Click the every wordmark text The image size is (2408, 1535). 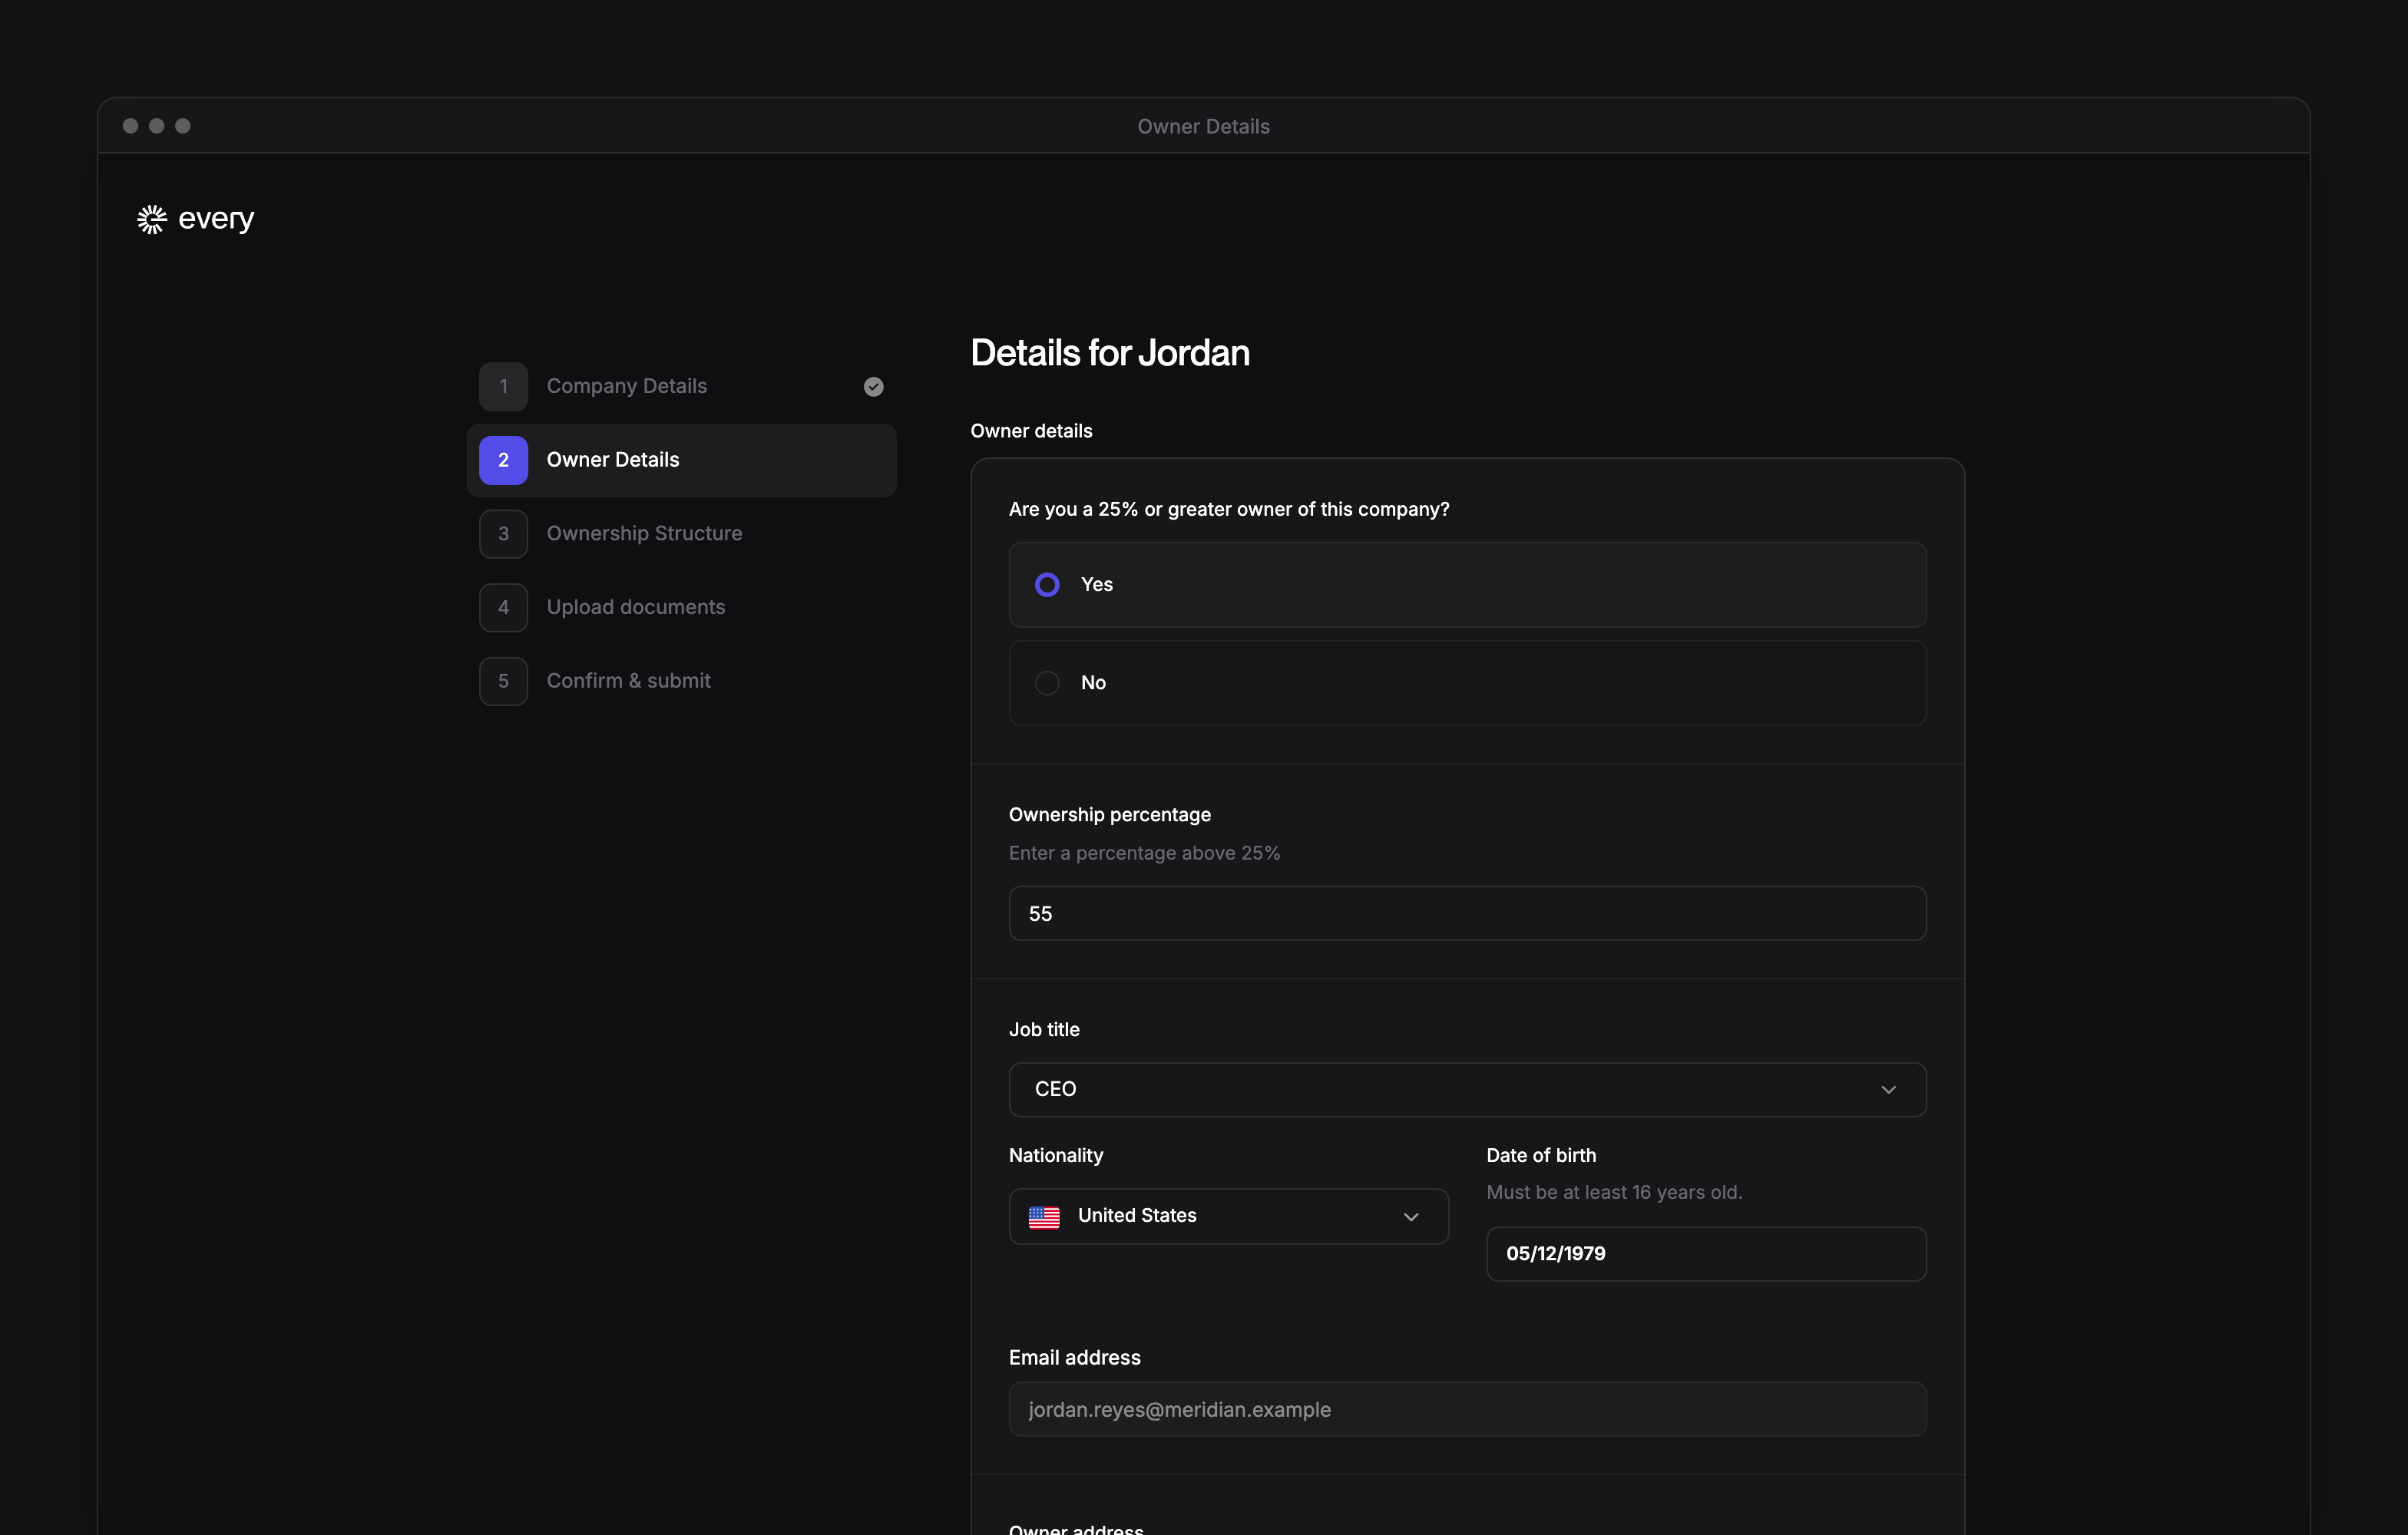(x=216, y=219)
